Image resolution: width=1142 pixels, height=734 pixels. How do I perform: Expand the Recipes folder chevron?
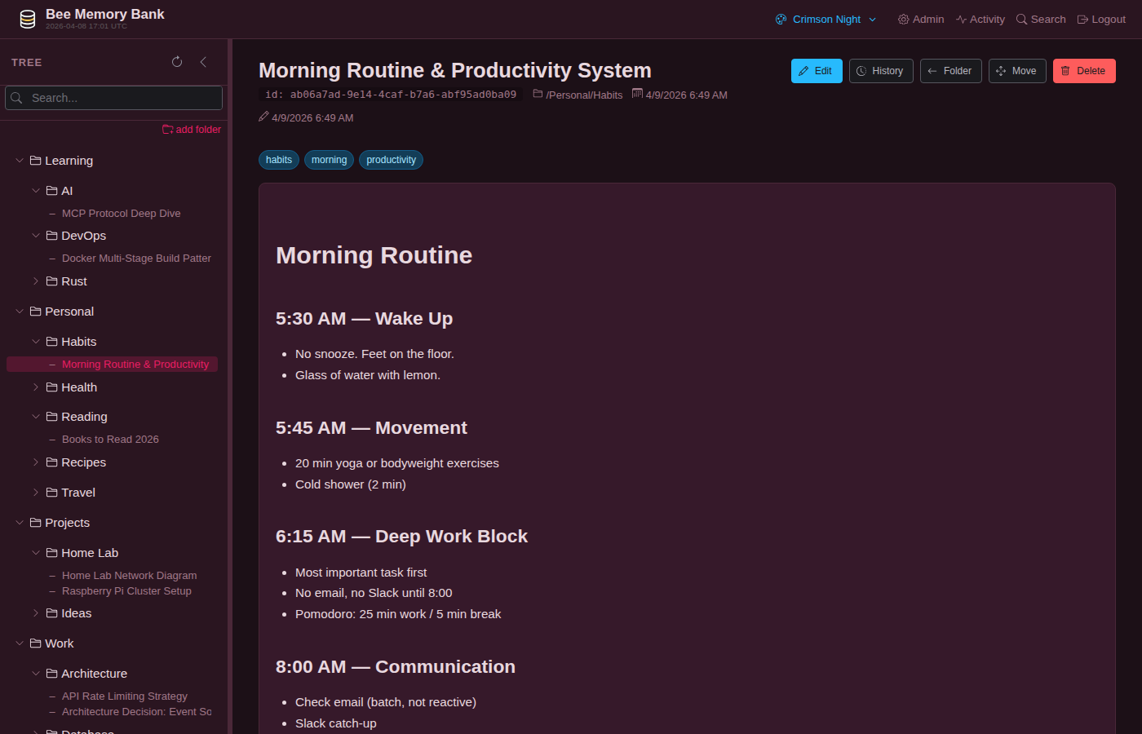36,462
